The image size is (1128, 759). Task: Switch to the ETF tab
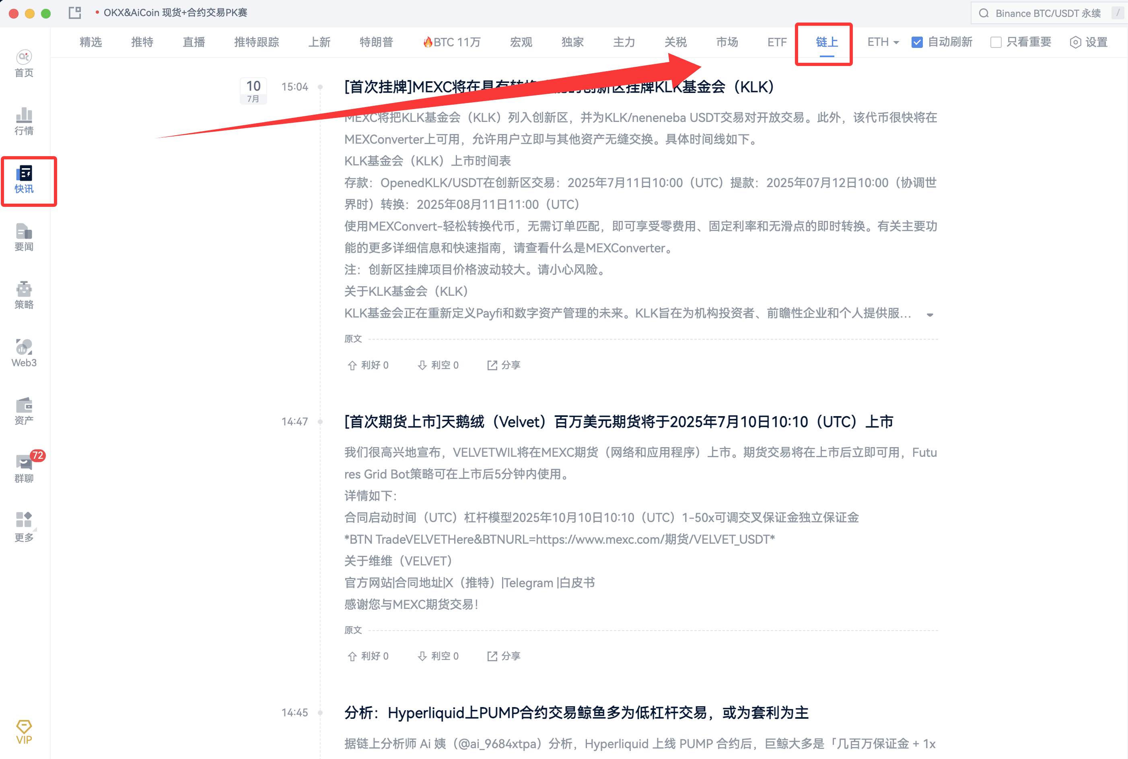tap(777, 42)
